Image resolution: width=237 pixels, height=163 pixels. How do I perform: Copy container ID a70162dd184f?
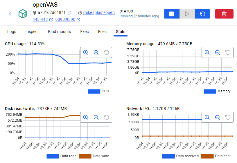69,13
